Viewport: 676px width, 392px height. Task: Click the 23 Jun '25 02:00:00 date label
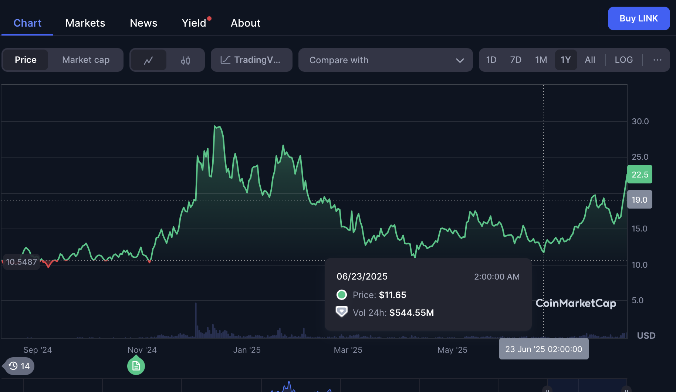coord(544,349)
